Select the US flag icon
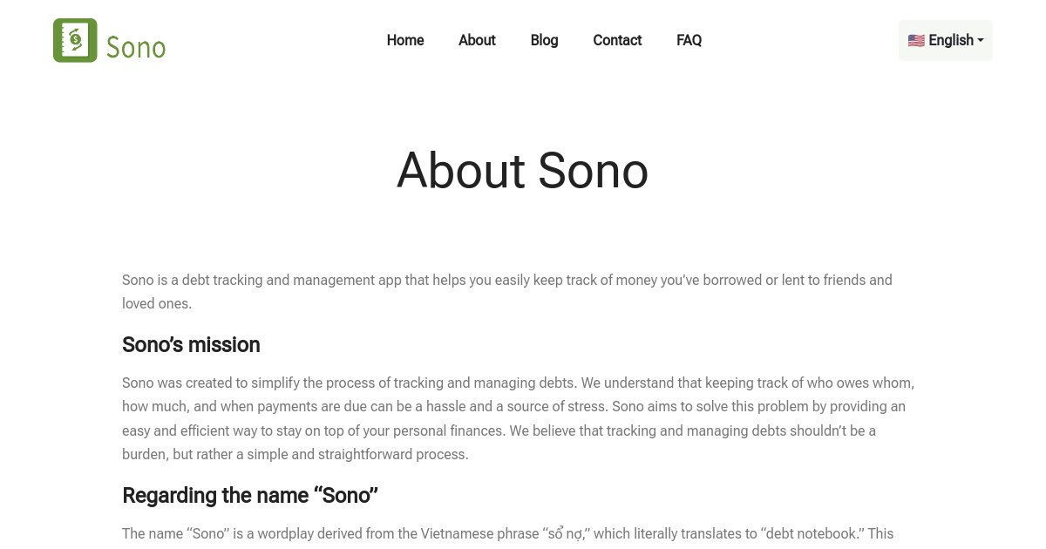This screenshot has height=549, width=1046. pyautogui.click(x=916, y=40)
